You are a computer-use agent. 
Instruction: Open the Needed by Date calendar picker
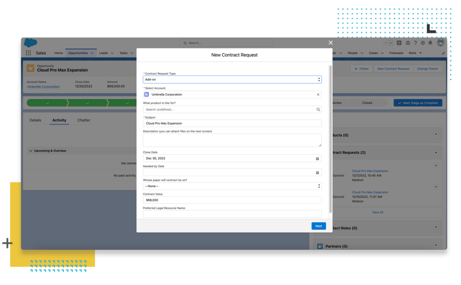[x=317, y=172]
